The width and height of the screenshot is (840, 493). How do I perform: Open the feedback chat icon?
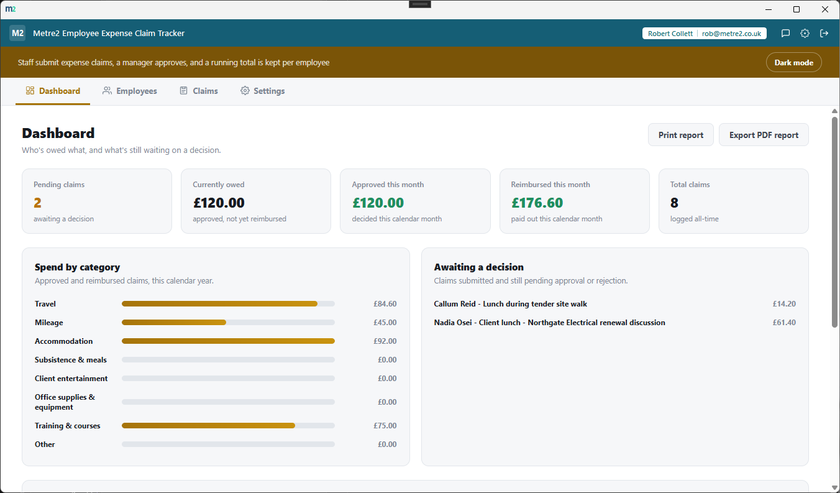(785, 34)
